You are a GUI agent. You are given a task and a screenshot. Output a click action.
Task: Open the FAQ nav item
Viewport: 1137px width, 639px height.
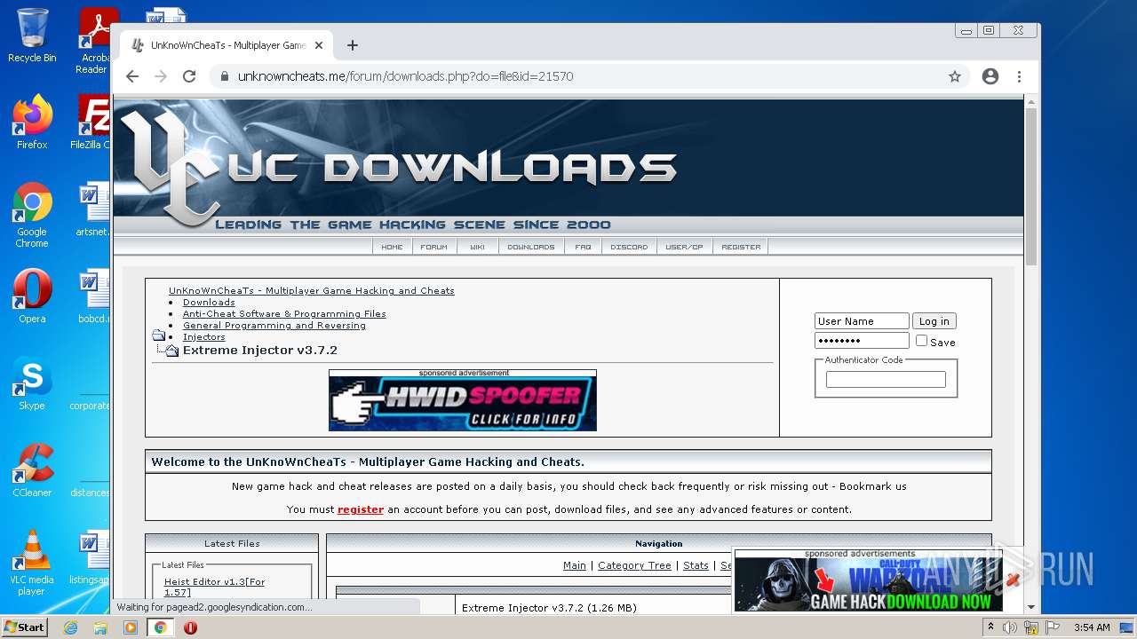(583, 247)
